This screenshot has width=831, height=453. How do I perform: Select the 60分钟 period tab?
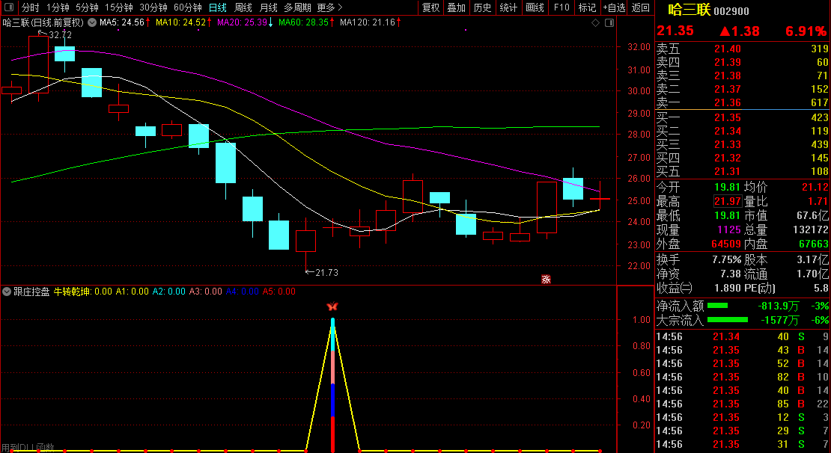point(187,7)
